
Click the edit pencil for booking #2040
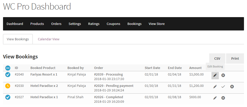[215, 76]
